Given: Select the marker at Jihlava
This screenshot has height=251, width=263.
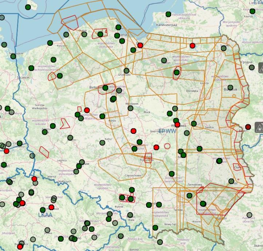Looking at the screenshot, I should click(x=47, y=230).
